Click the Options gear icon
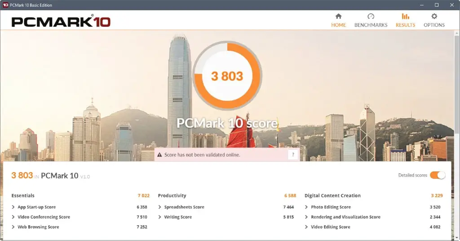The image size is (460, 241). point(434,16)
